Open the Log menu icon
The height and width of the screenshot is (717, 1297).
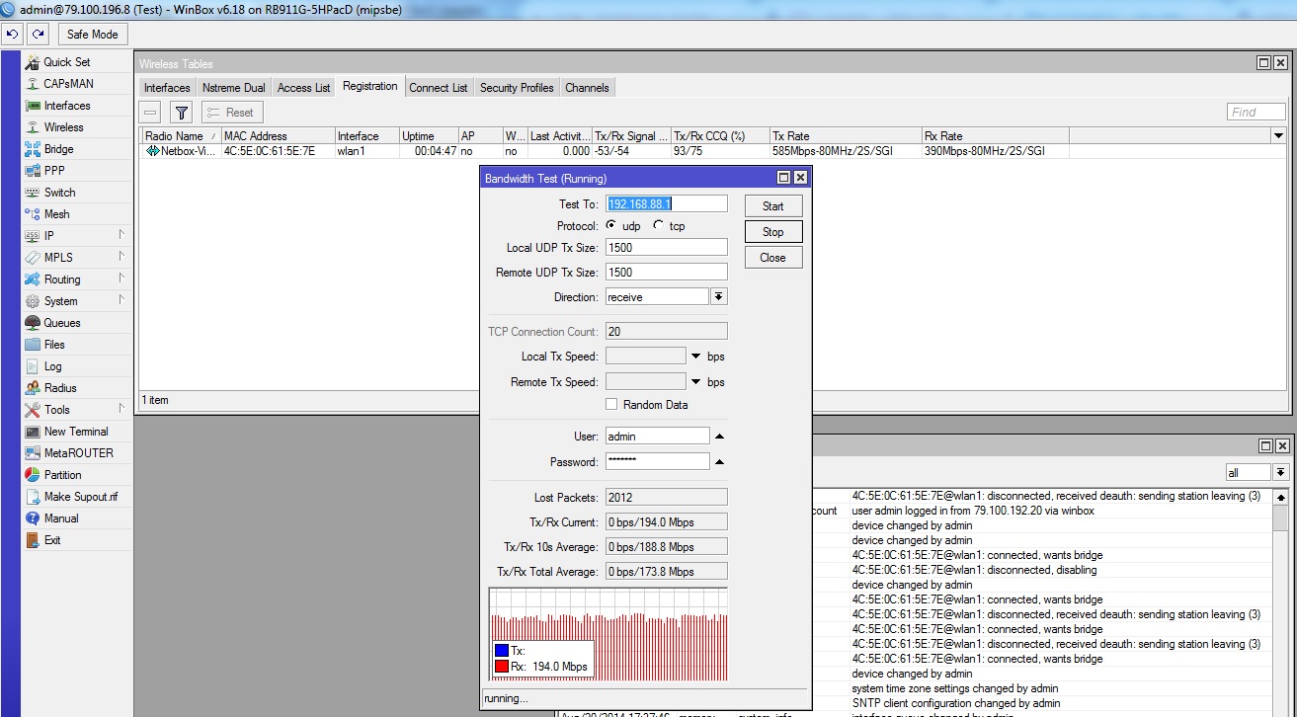33,366
